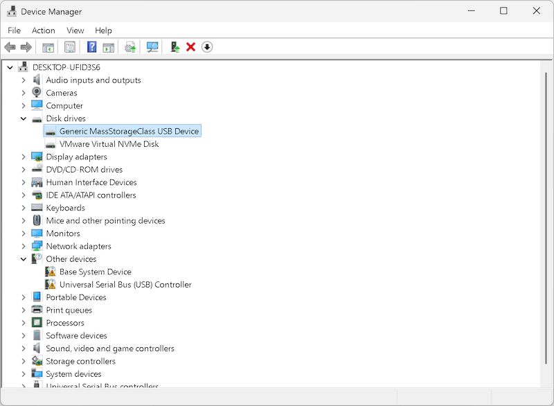This screenshot has width=554, height=406.
Task: Uninstall device with the red X icon
Action: (190, 46)
